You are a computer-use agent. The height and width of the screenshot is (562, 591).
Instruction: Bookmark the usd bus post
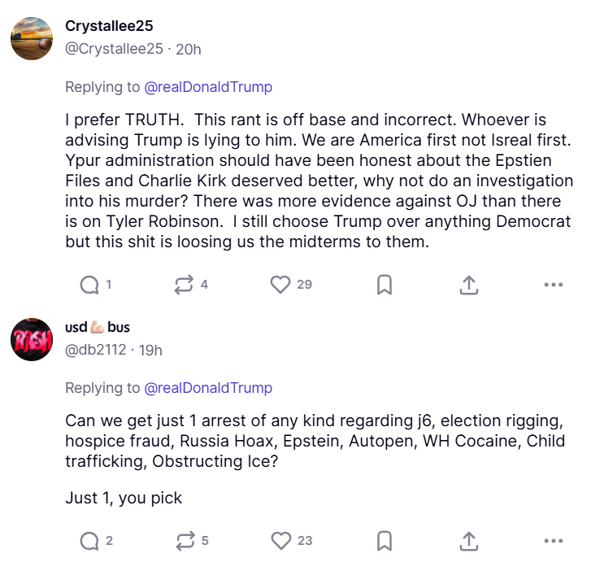click(x=385, y=541)
